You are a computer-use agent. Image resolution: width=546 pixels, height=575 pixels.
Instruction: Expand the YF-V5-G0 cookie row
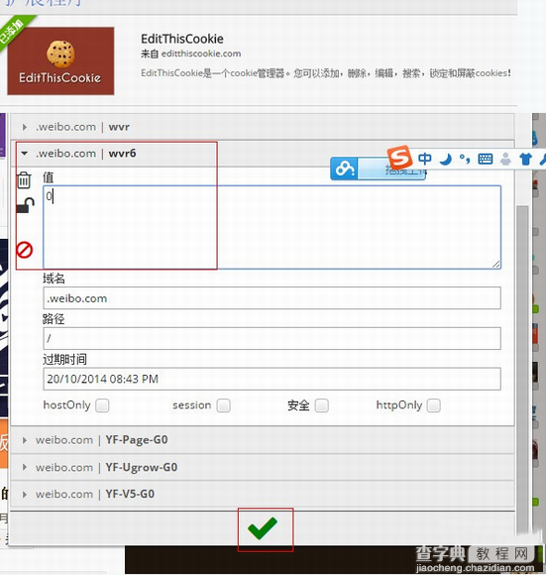click(x=263, y=494)
